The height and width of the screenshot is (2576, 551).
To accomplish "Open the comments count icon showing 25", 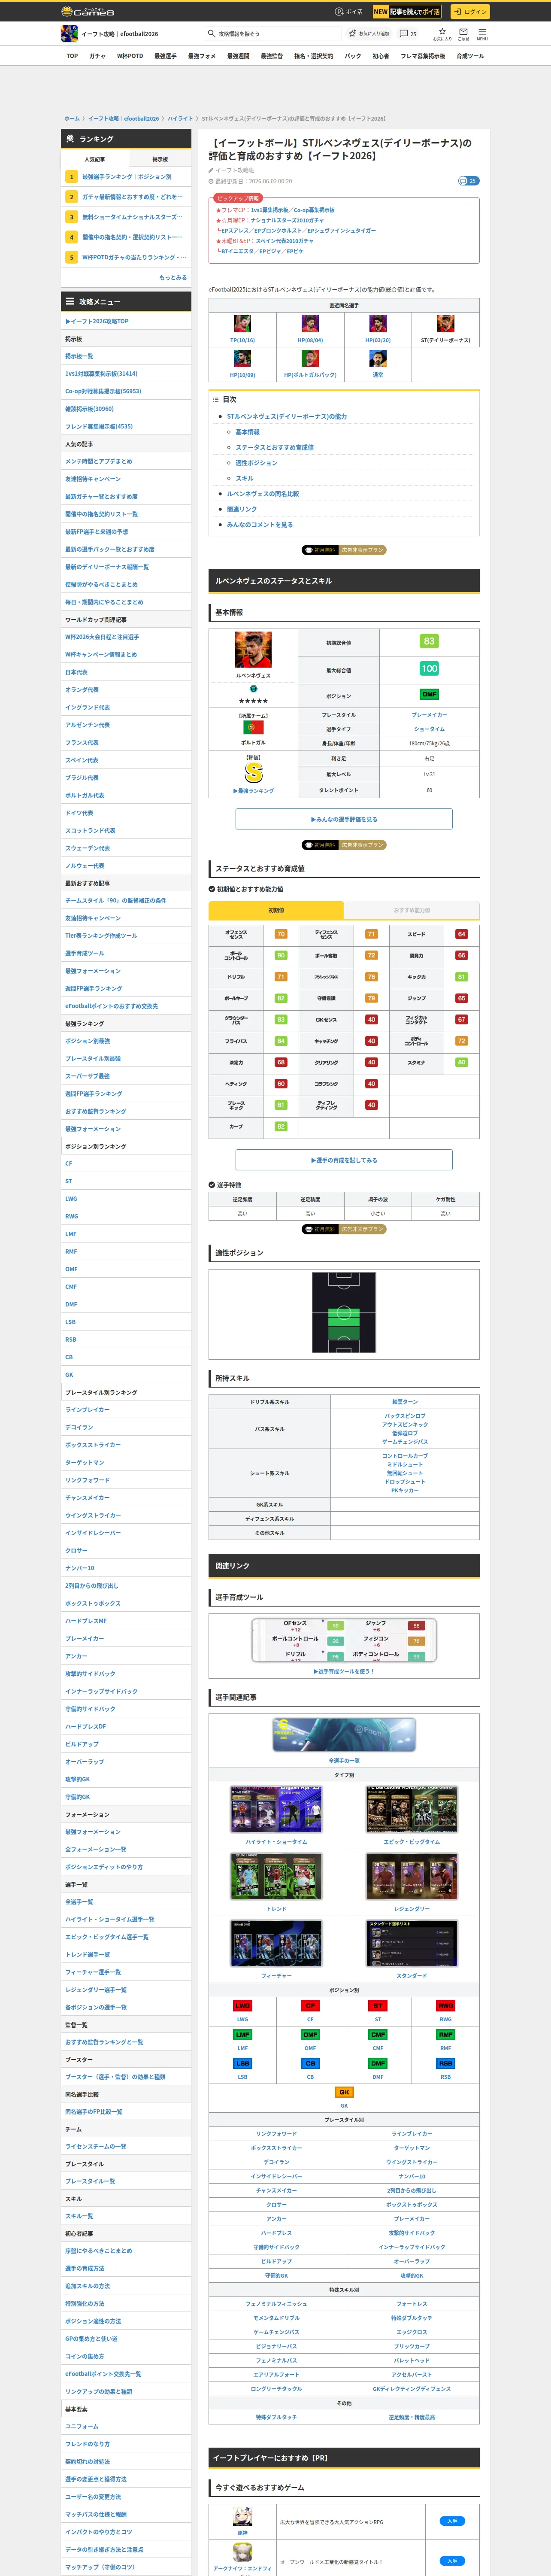I will pyautogui.click(x=408, y=34).
